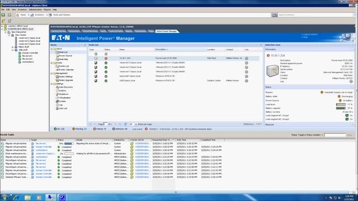Click the OK count in status bar

click(59, 129)
